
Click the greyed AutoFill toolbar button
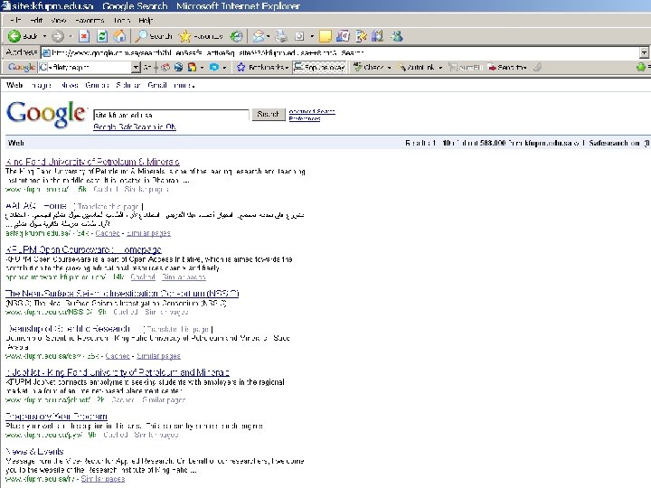466,67
